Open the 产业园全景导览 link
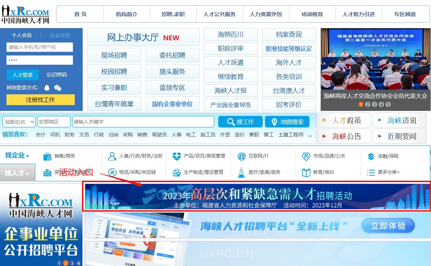 pyautogui.click(x=231, y=105)
